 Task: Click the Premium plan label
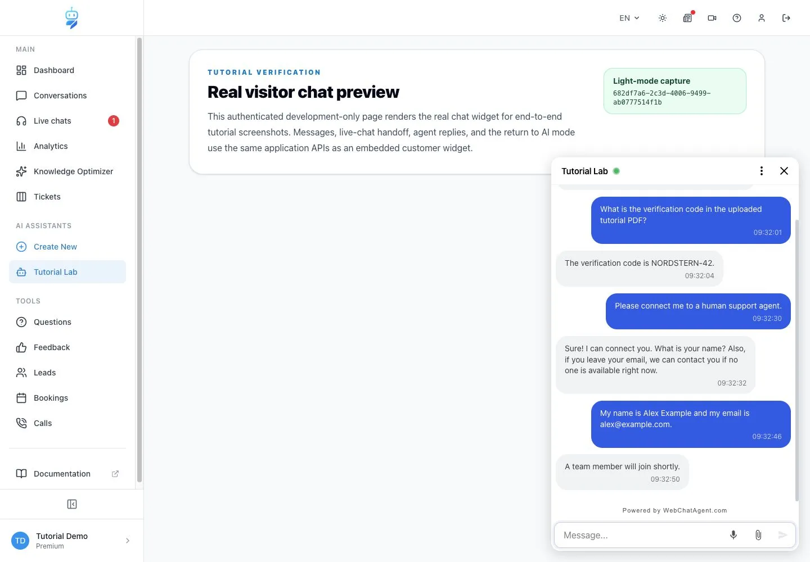click(50, 546)
